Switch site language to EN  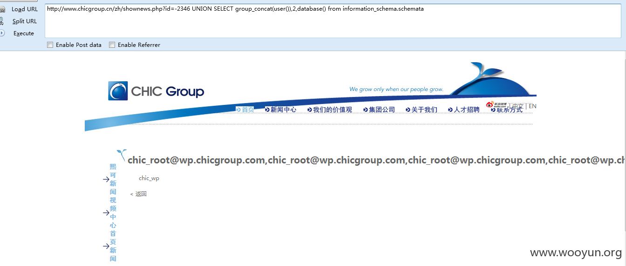532,106
